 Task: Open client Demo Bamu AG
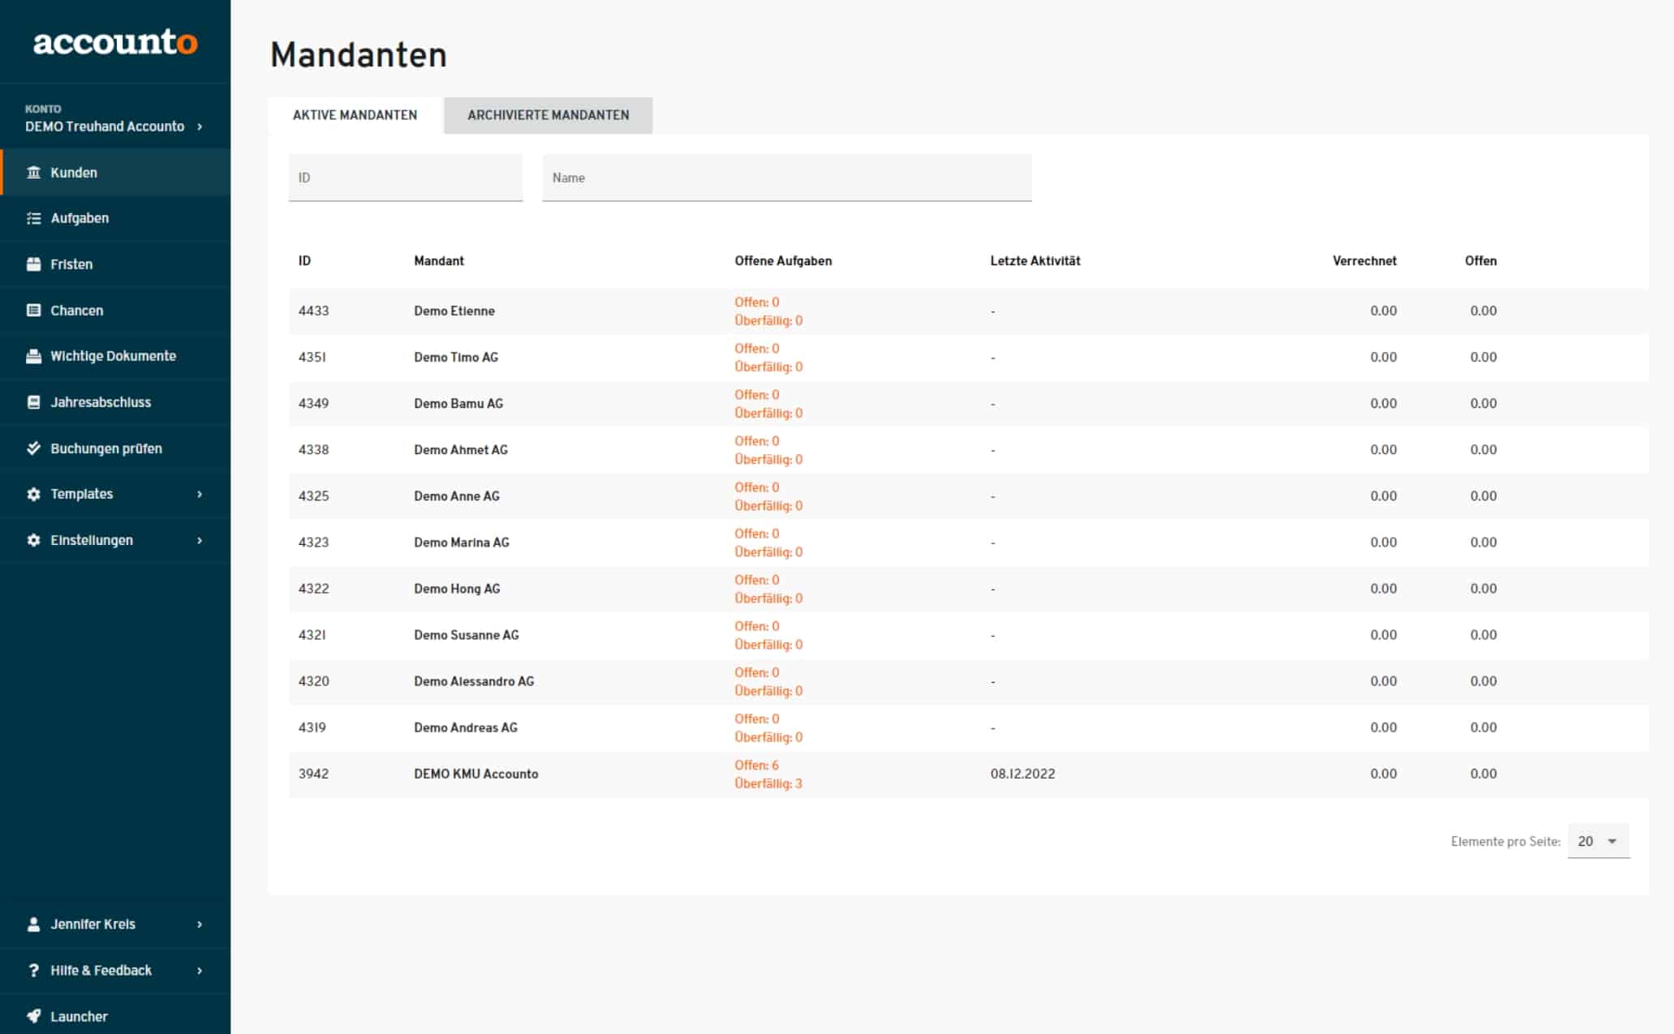[x=458, y=404]
